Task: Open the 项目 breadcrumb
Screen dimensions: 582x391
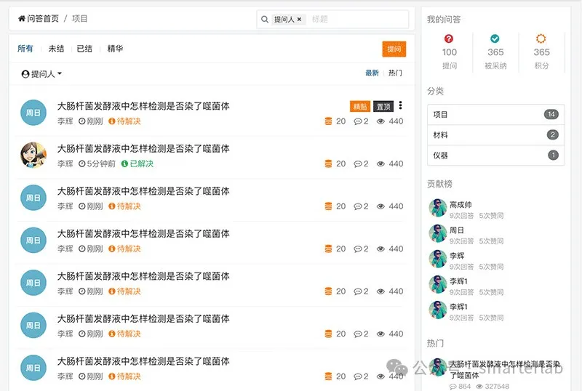Action: [79, 19]
